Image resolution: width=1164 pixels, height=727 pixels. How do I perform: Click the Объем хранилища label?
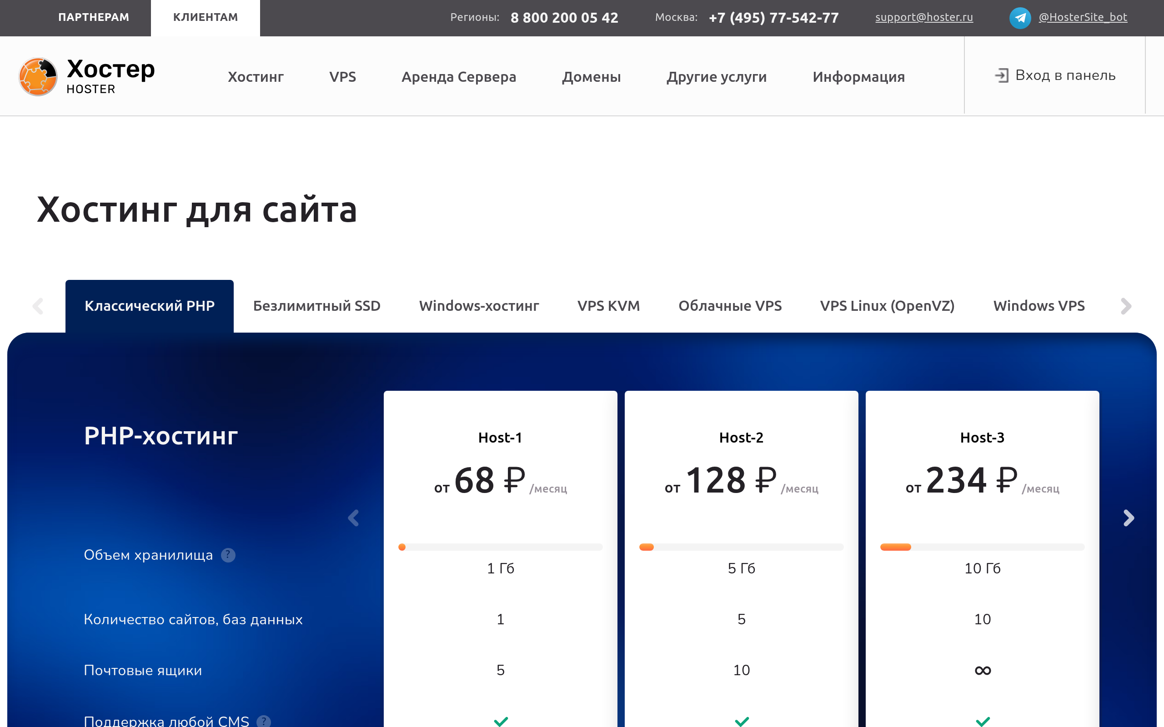(x=148, y=555)
